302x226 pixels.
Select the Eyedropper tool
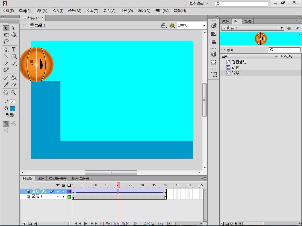[x=6, y=84]
